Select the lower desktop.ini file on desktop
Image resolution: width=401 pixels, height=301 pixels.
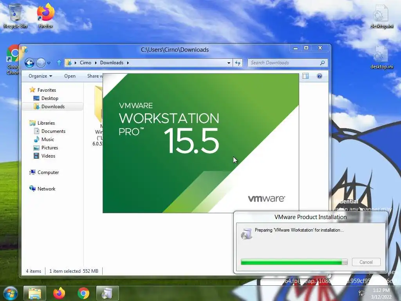click(382, 57)
